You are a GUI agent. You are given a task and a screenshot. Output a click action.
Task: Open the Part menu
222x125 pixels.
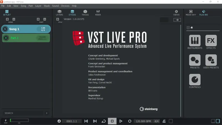pos(31,6)
